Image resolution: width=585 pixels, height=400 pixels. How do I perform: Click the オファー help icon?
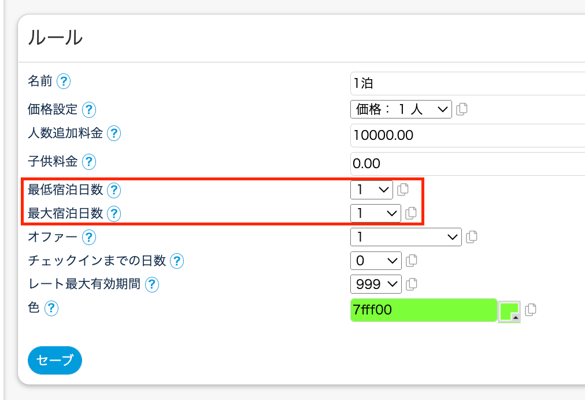(x=88, y=237)
